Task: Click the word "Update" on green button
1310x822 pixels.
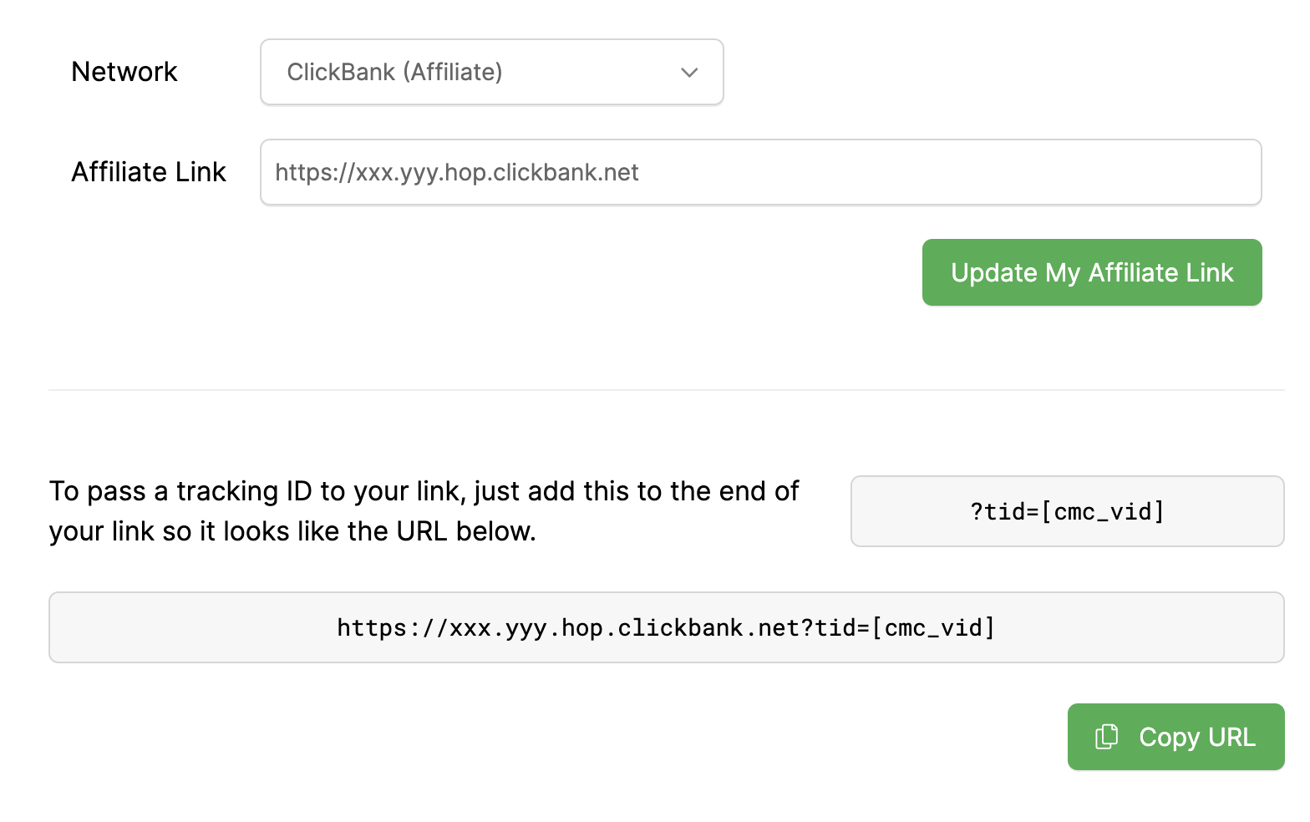Action: [x=994, y=272]
